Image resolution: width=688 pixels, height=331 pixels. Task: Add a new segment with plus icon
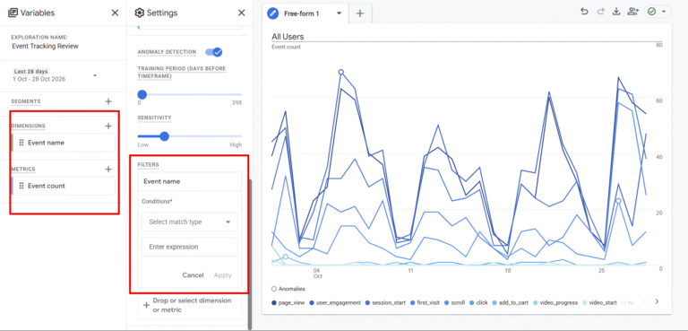(108, 101)
